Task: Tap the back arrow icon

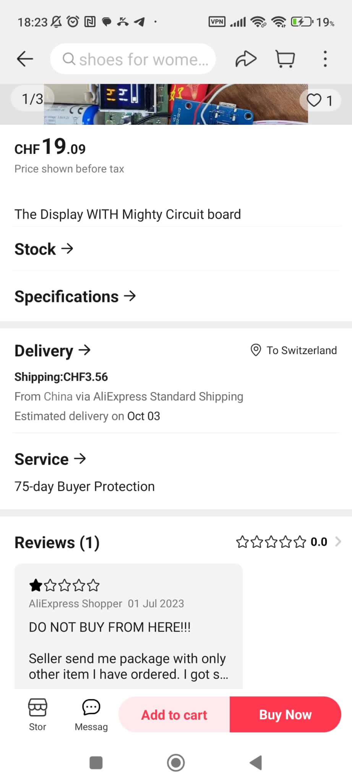Action: click(x=25, y=59)
